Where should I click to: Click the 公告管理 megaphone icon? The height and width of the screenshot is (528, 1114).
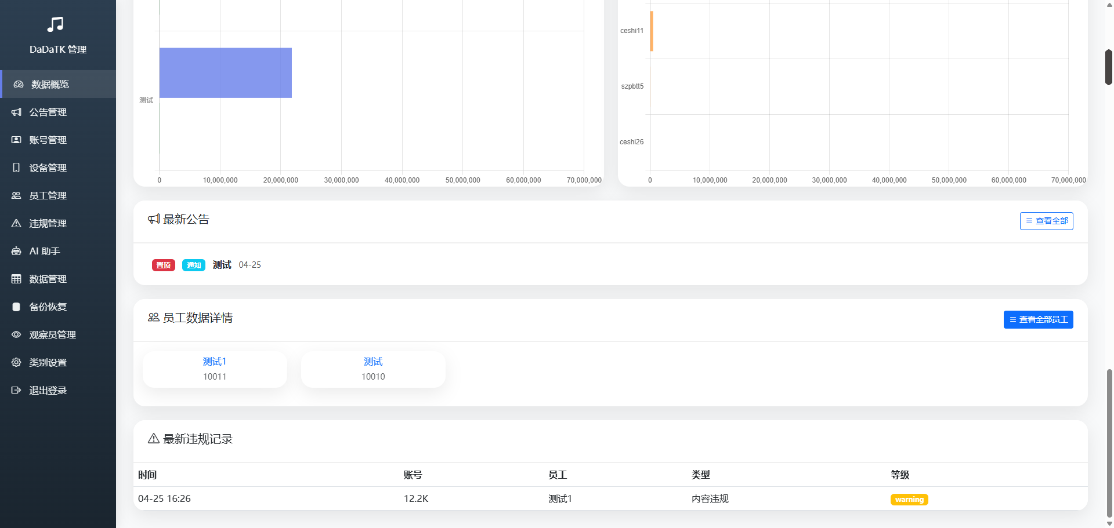tap(16, 112)
